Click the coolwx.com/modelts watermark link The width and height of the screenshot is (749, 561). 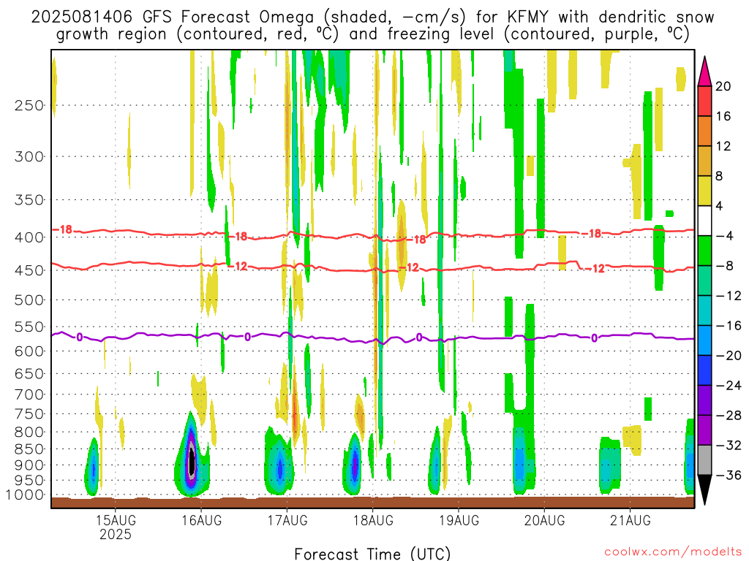pos(674,552)
